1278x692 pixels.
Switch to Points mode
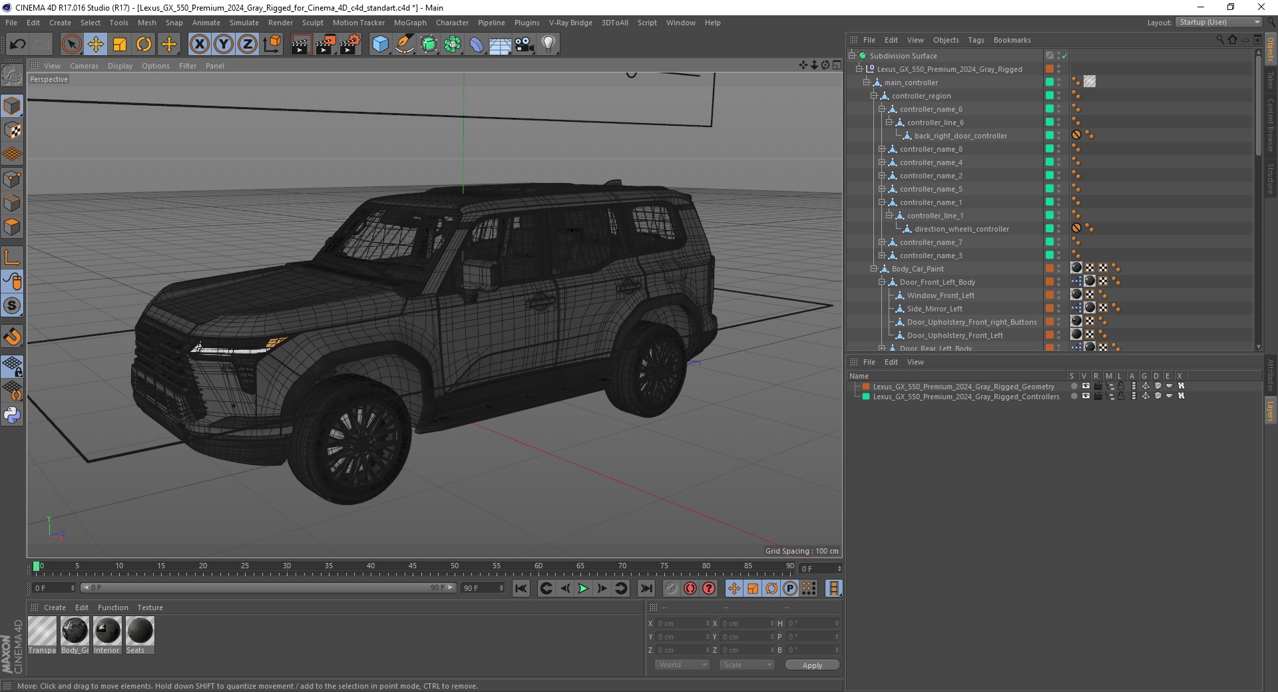pos(12,179)
